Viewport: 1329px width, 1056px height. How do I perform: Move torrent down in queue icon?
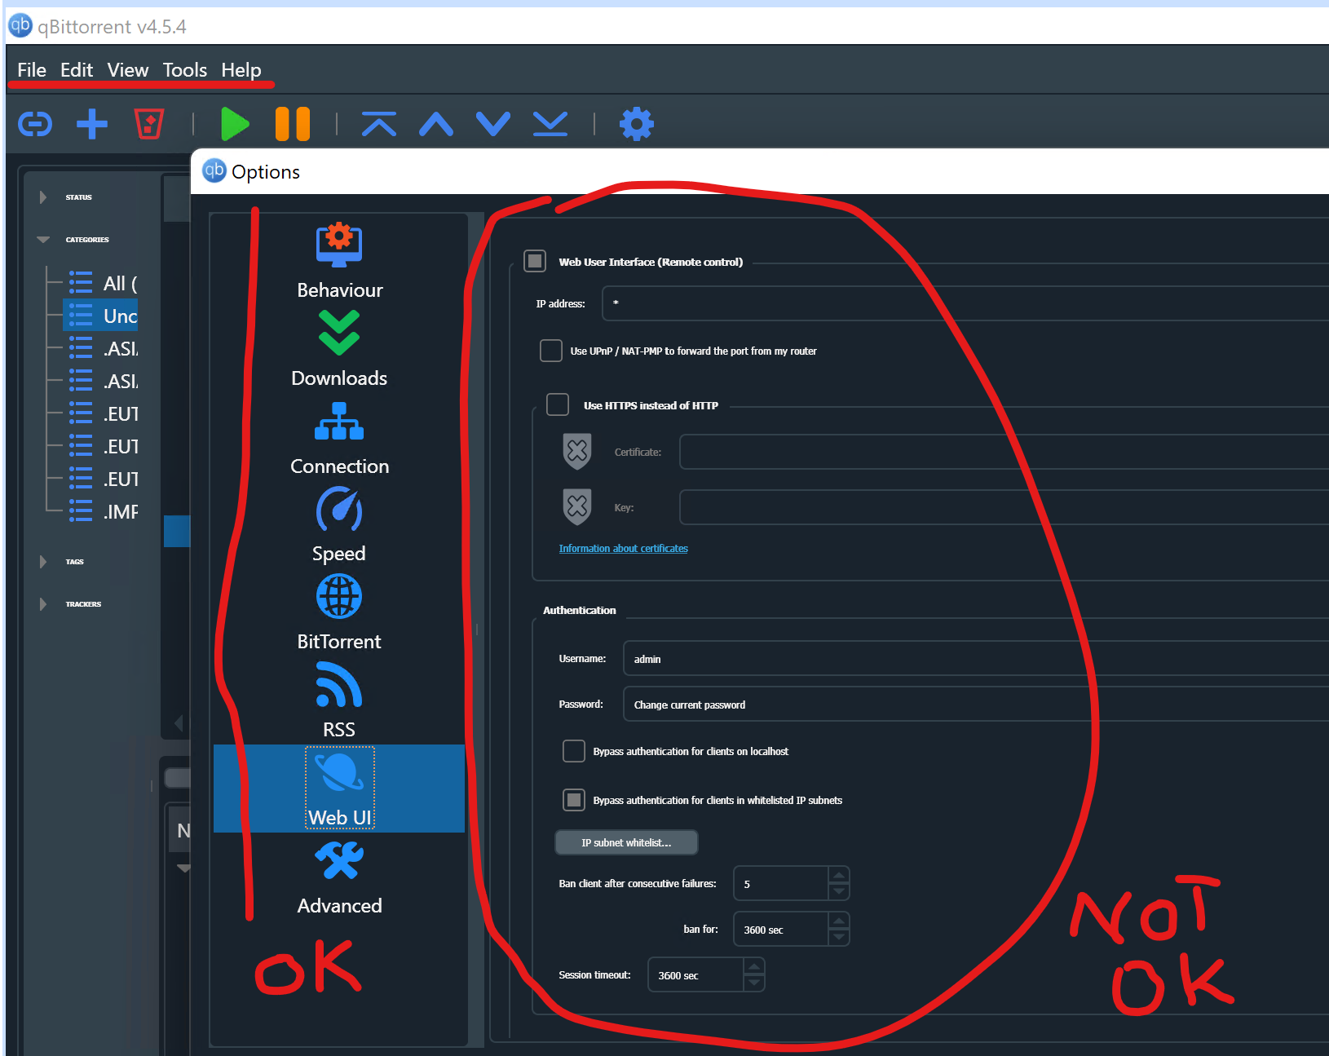coord(493,124)
